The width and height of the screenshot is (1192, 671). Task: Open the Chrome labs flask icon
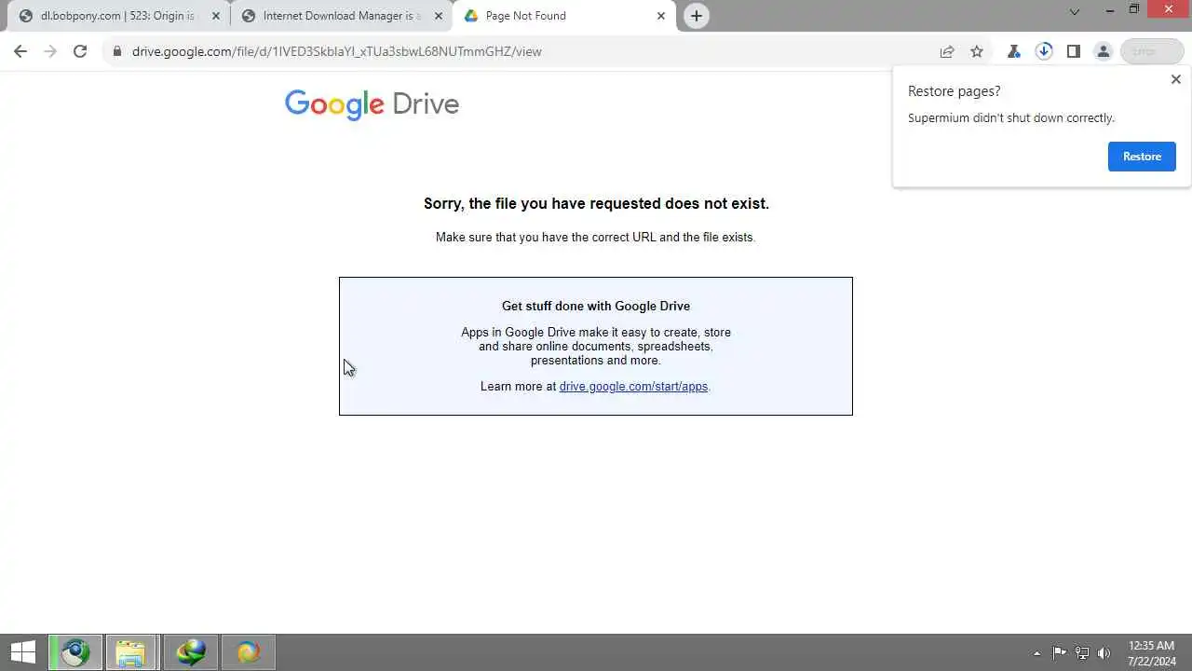point(1014,51)
